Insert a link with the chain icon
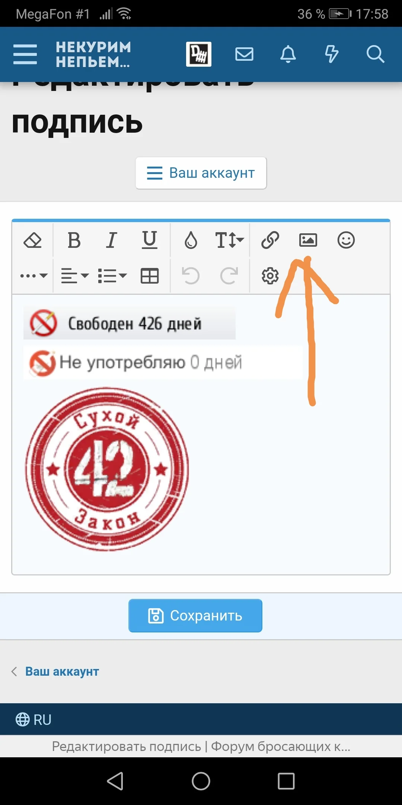Screen dimensions: 402x805 [x=270, y=240]
